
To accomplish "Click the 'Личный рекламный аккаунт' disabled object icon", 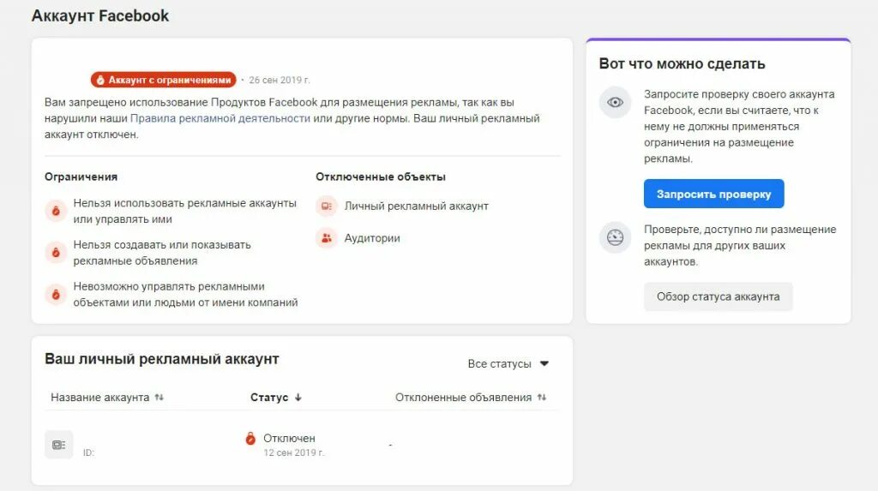I will coord(327,206).
